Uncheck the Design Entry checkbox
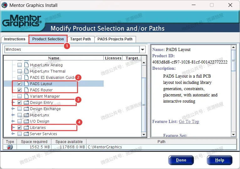Viewport: 240px width, 169px height. coord(20,103)
